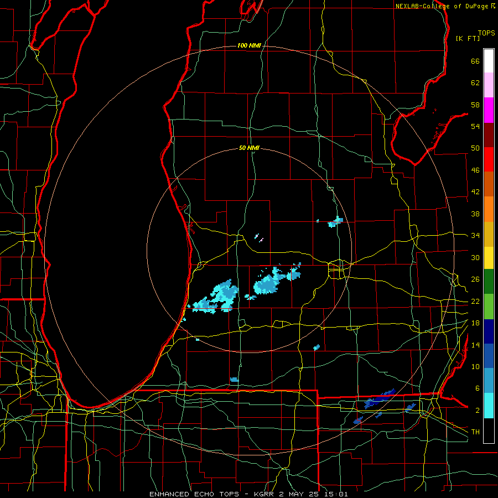Click the legend value '2'

point(477,411)
